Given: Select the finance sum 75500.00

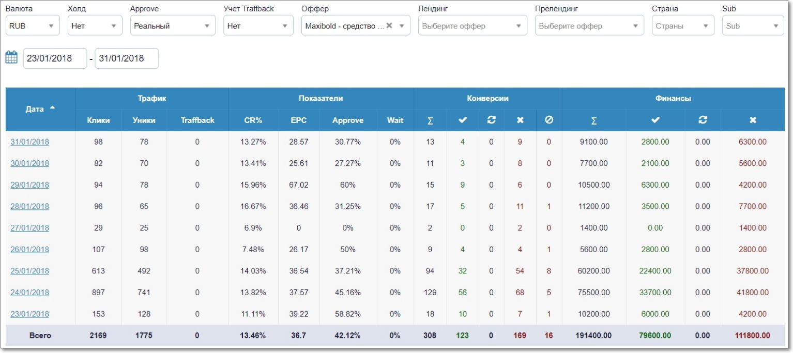Looking at the screenshot, I should [594, 293].
